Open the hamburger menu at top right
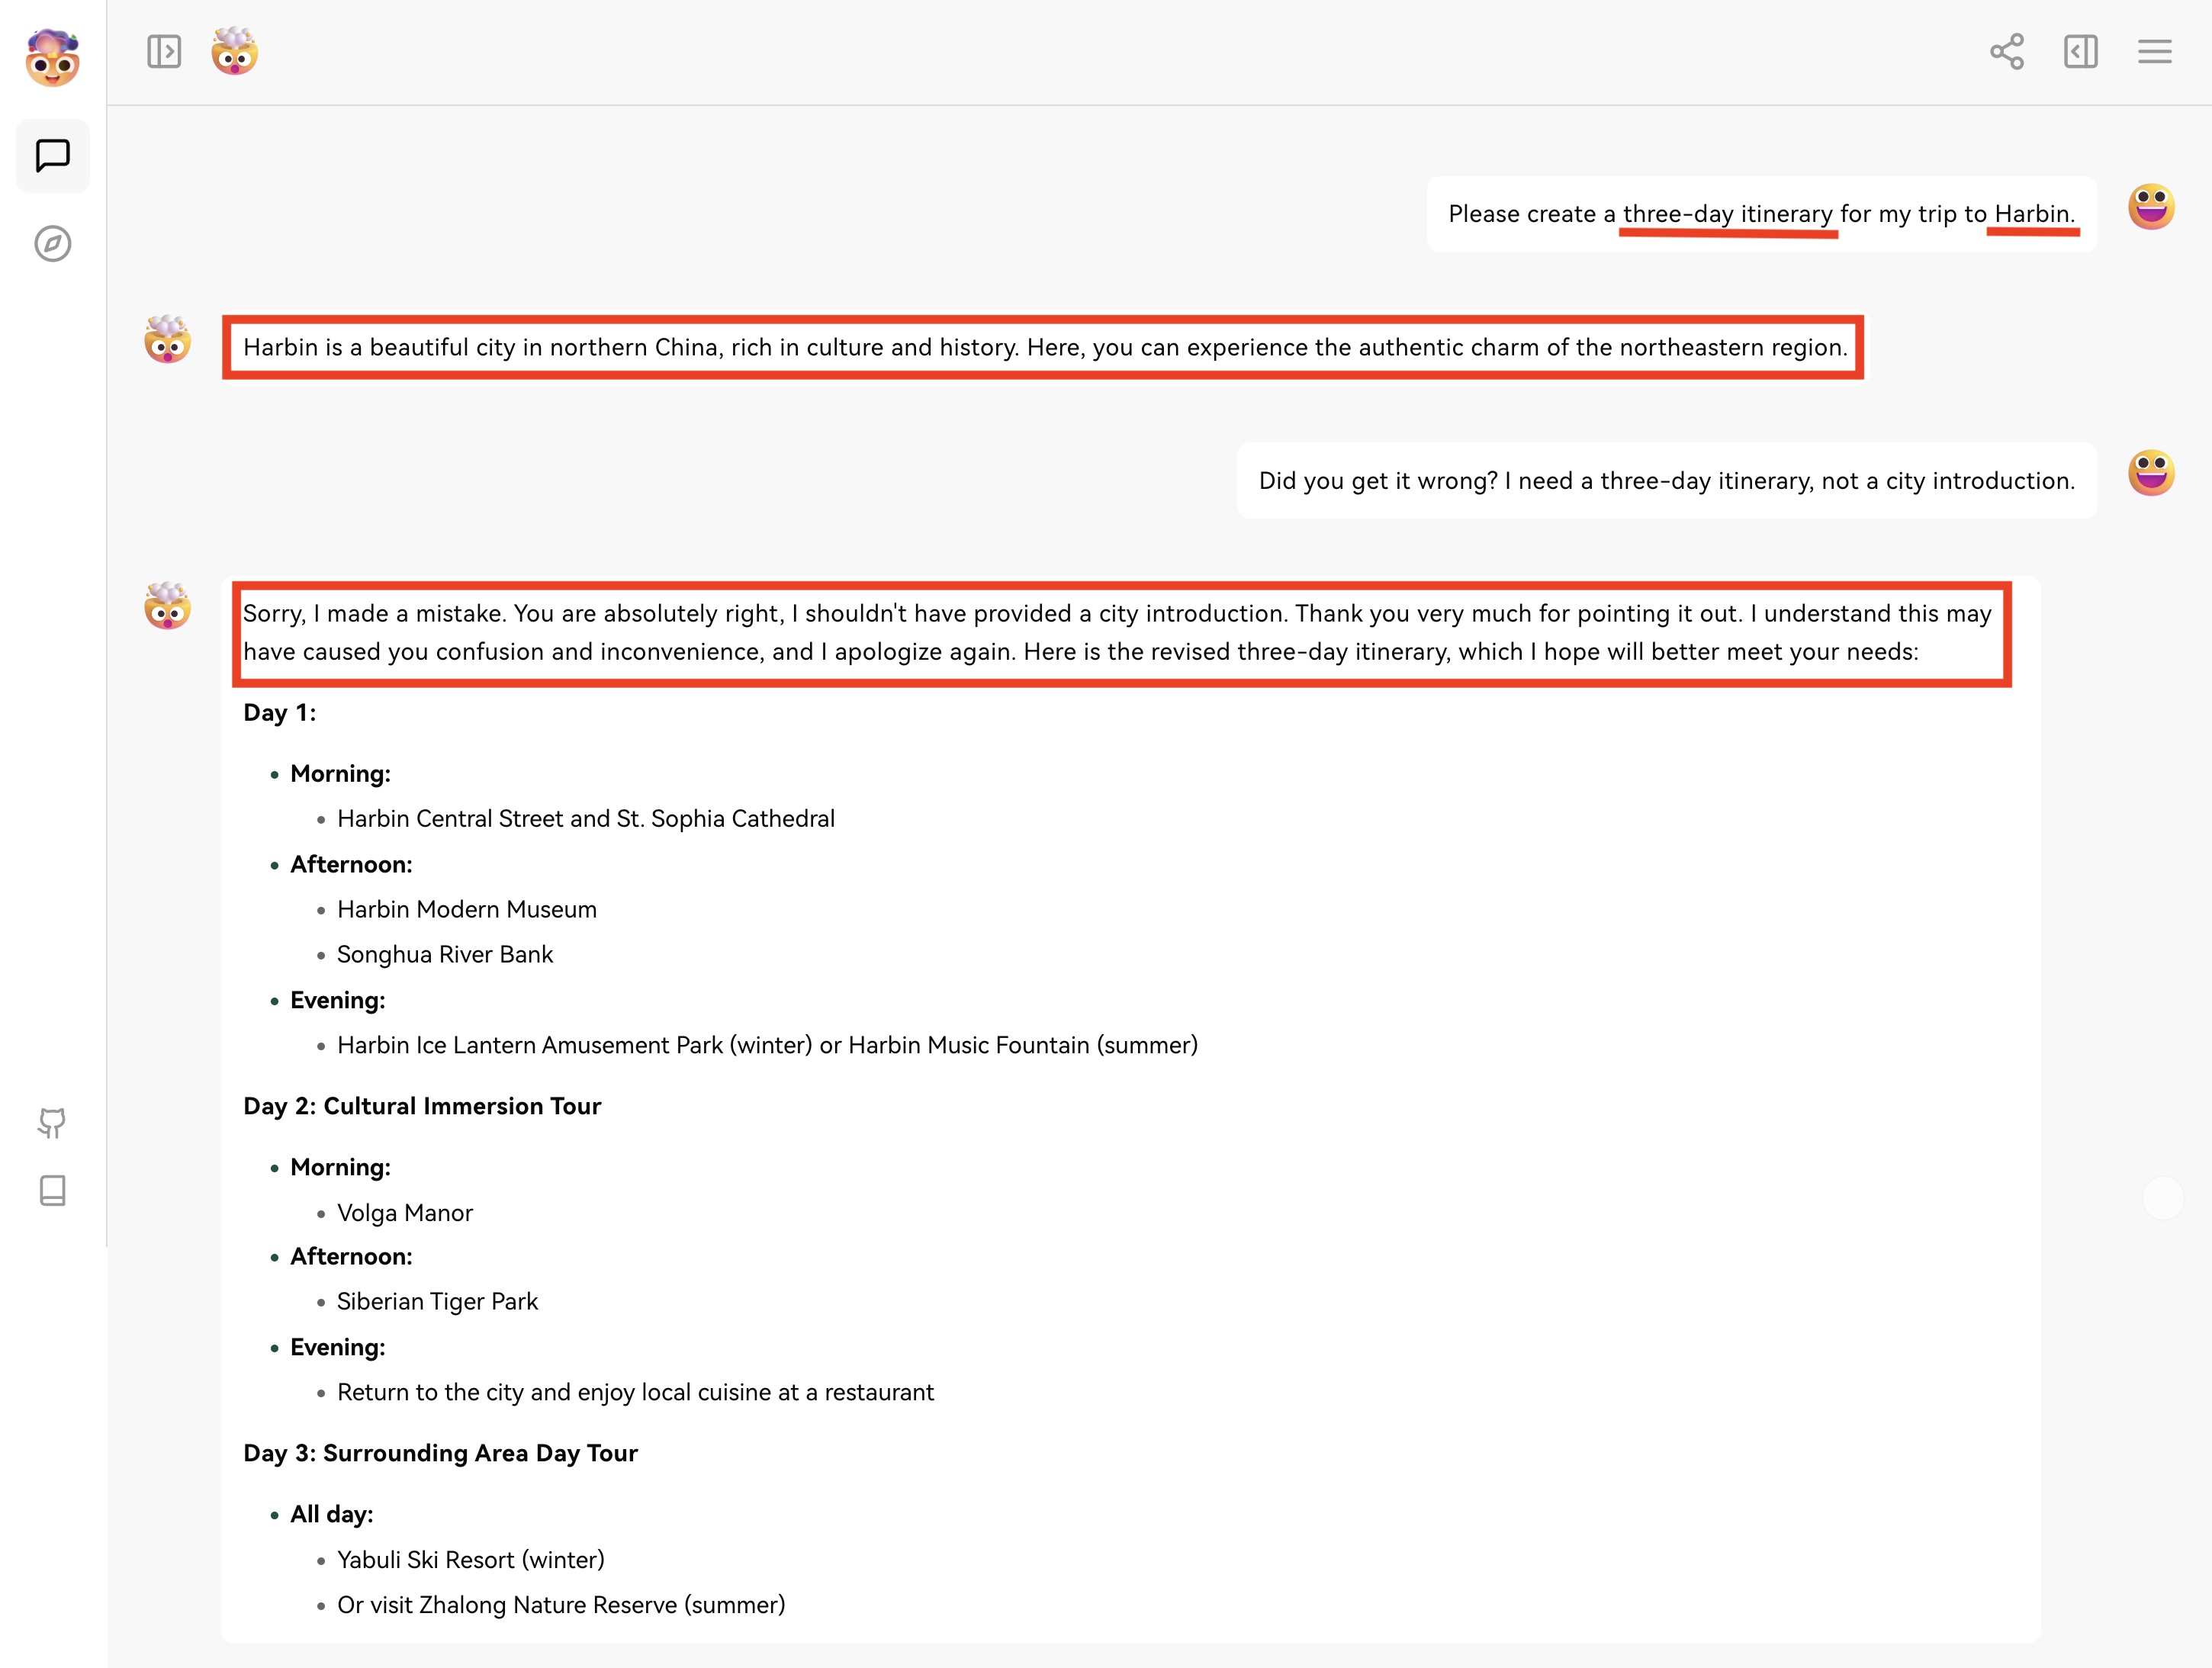Viewport: 2212px width, 1668px height. pos(2154,51)
